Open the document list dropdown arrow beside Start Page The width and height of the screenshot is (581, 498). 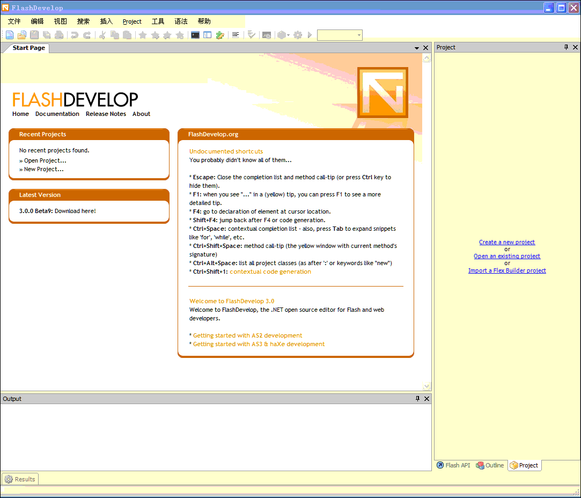coord(417,48)
